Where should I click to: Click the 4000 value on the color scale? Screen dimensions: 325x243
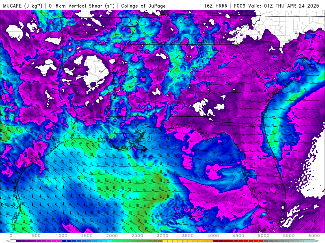click(213, 236)
